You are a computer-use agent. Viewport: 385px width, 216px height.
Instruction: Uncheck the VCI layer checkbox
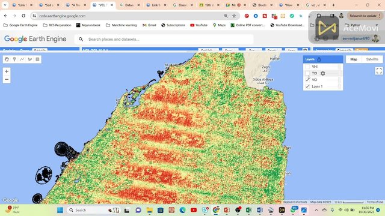coord(307,80)
